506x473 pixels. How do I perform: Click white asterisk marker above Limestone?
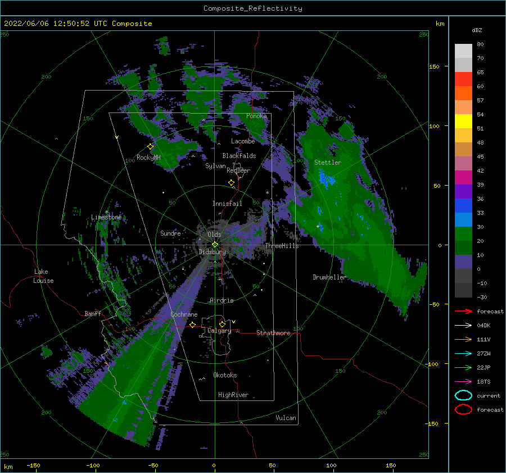click(x=106, y=212)
